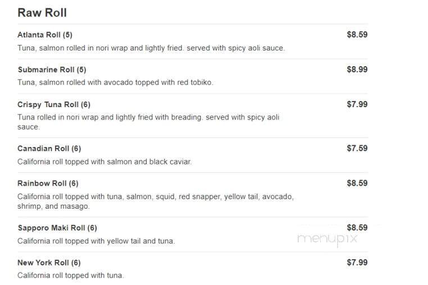This screenshot has width=428, height=285.
Task: Click the Canadian Roll $7.59 price
Action: point(357,149)
